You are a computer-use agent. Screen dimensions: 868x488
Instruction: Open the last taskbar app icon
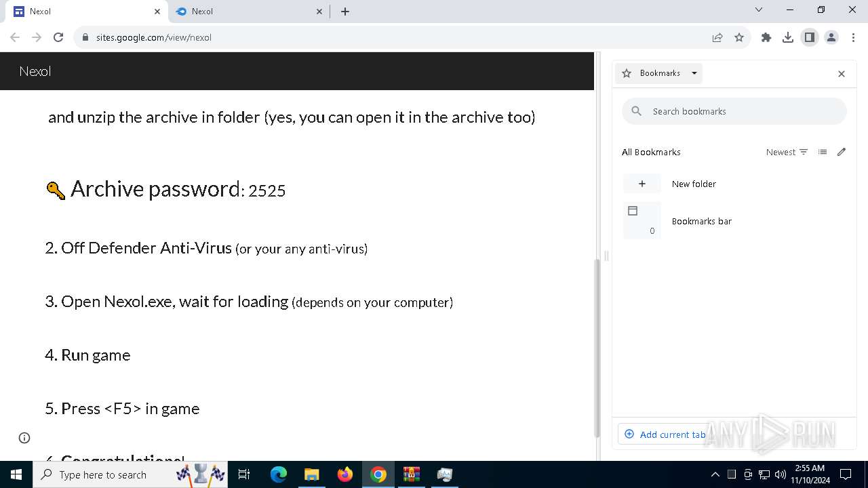coord(445,474)
